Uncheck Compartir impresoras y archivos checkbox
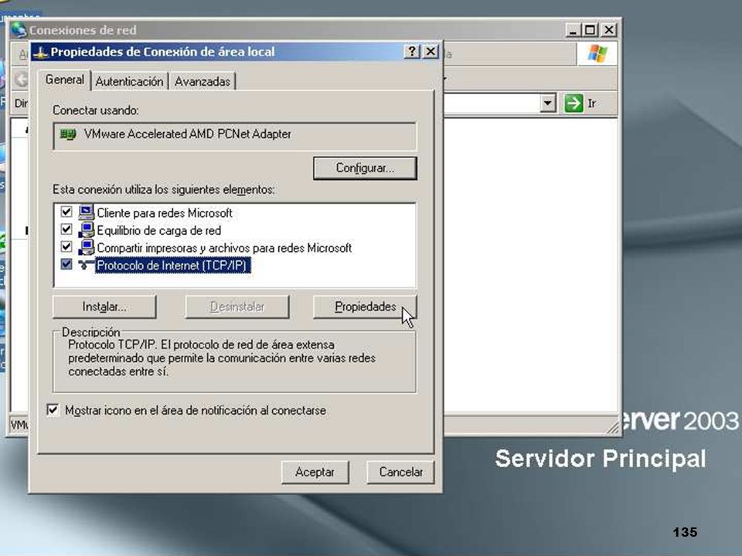This screenshot has height=556, width=742. pos(66,247)
